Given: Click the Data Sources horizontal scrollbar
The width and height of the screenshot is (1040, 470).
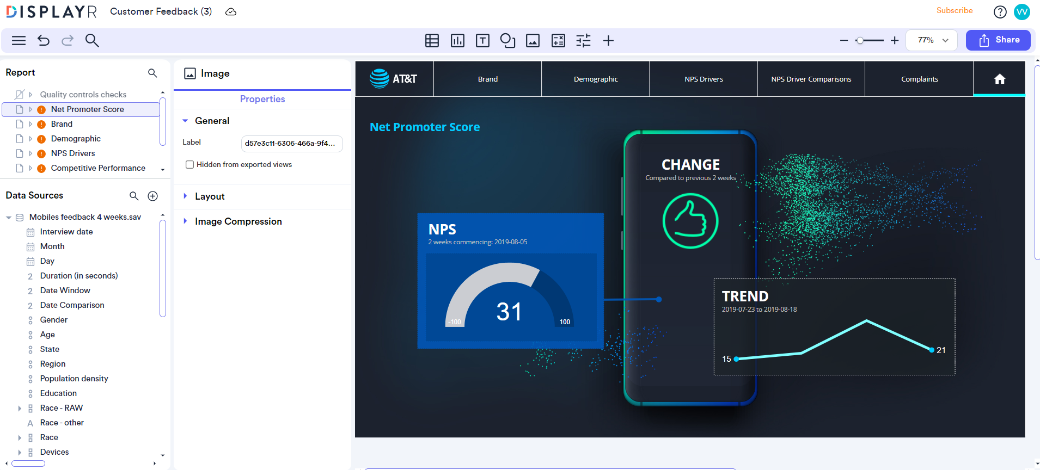Looking at the screenshot, I should pos(28,463).
